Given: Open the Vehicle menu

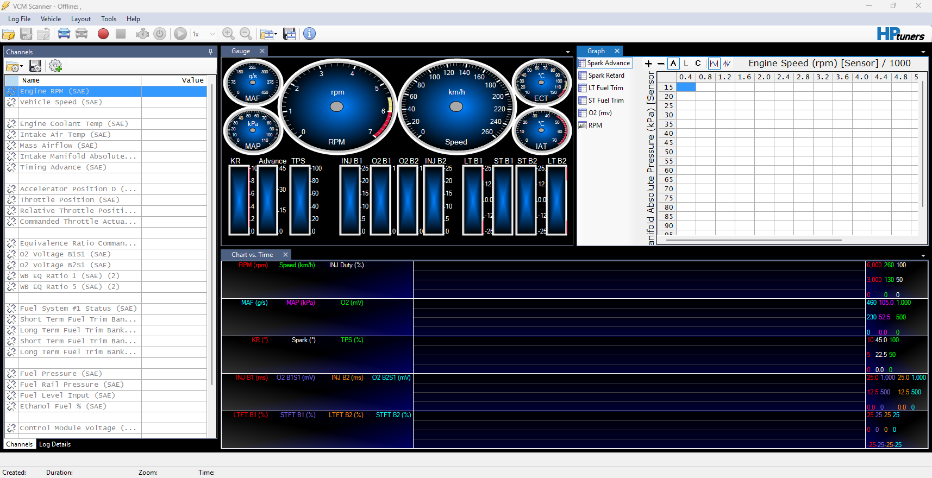Looking at the screenshot, I should coord(51,19).
